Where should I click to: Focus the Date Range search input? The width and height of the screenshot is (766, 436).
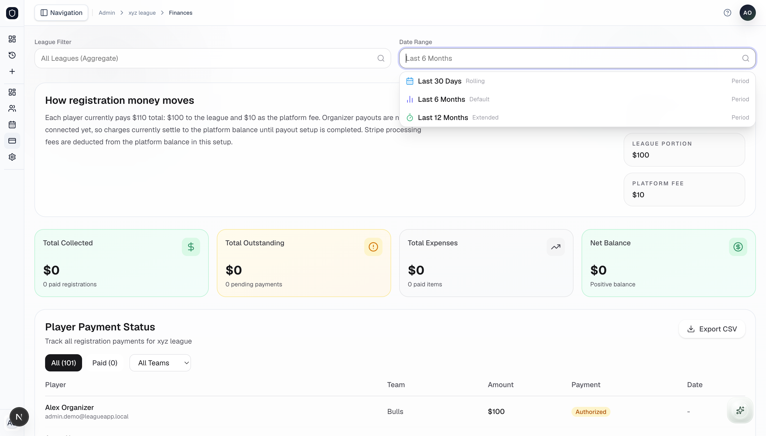577,58
